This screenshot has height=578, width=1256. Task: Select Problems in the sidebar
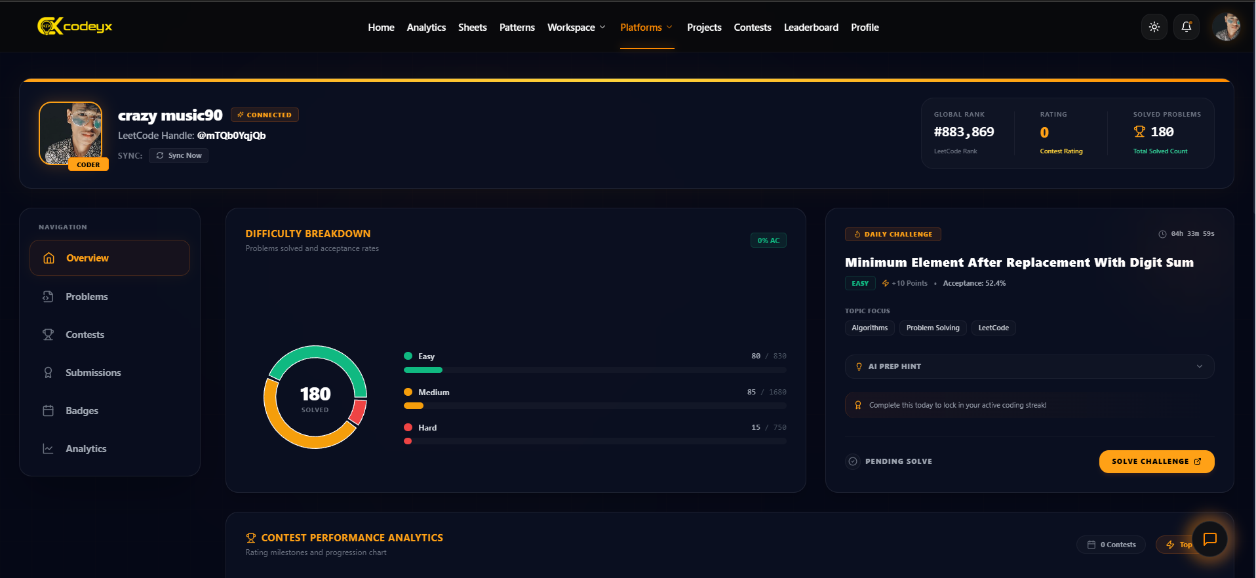[x=109, y=297]
